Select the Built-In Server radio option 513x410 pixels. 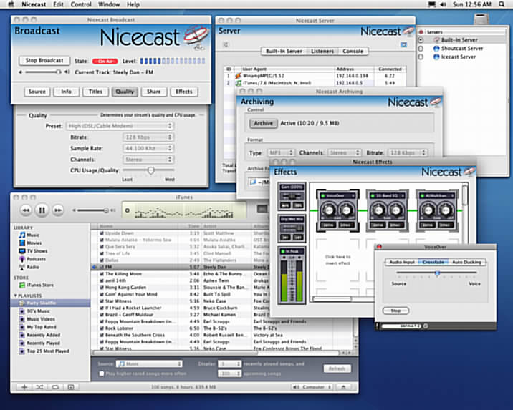421,40
